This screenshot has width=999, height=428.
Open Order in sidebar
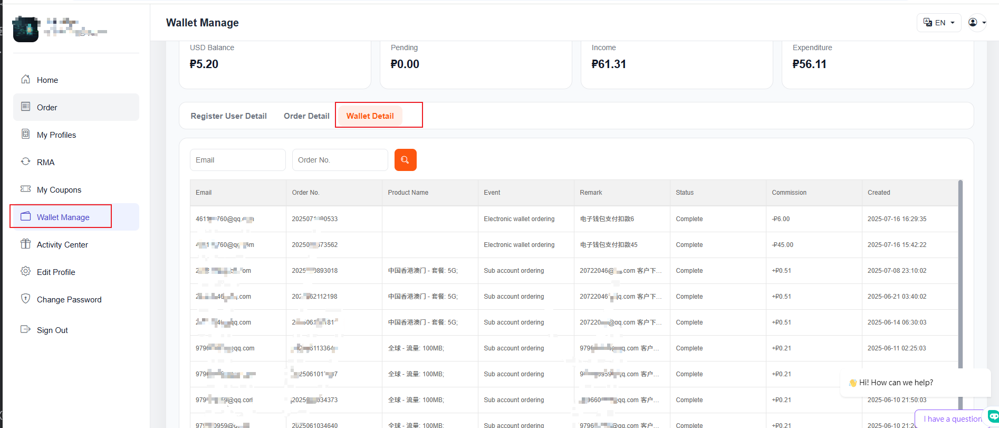pyautogui.click(x=76, y=107)
